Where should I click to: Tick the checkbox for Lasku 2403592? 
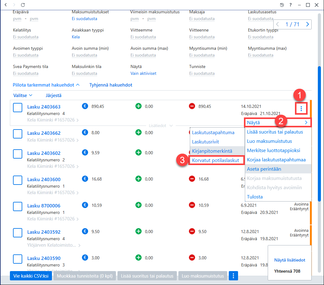18,233
